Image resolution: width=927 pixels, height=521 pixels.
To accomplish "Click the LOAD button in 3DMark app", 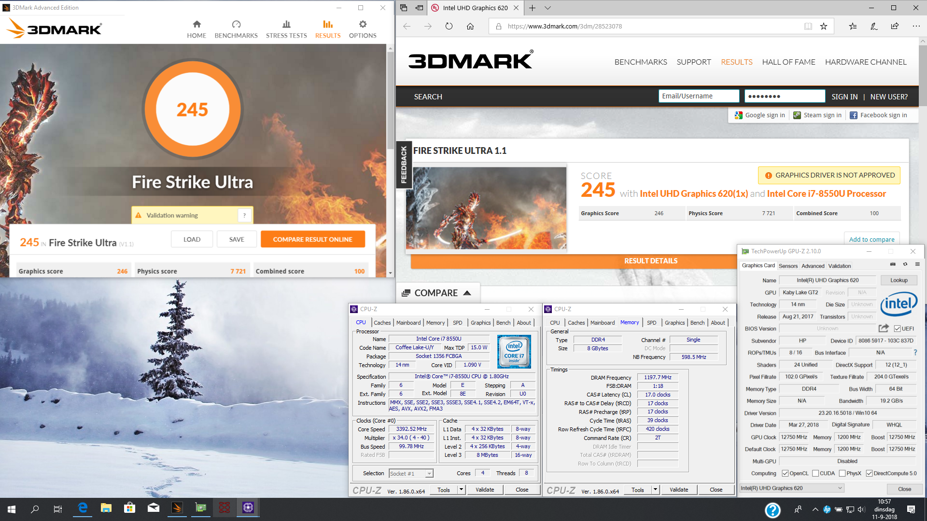I will point(192,239).
